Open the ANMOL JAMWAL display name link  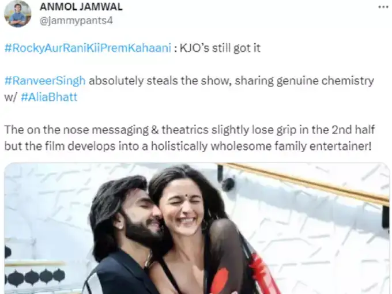pyautogui.click(x=81, y=7)
